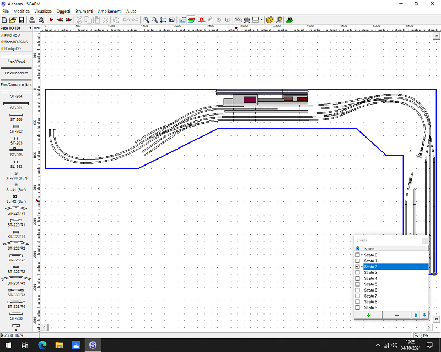Click the Undo arrow icon
The height and width of the screenshot is (352, 441).
(x=126, y=20)
